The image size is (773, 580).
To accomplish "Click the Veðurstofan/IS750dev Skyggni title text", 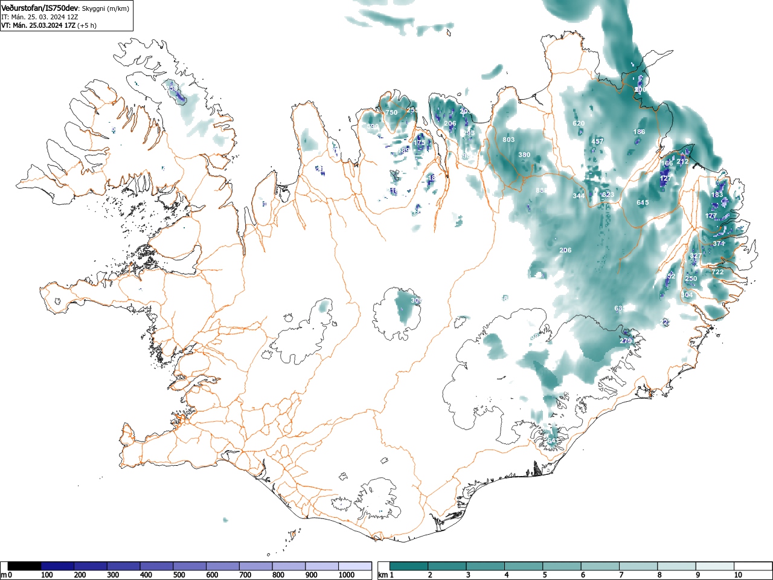I will pos(65,8).
